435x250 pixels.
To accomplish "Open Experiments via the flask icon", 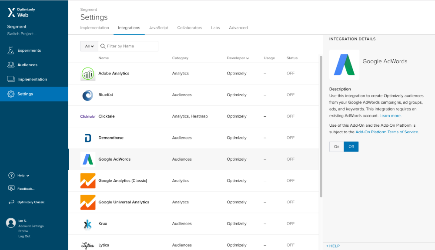I will pos(11,51).
